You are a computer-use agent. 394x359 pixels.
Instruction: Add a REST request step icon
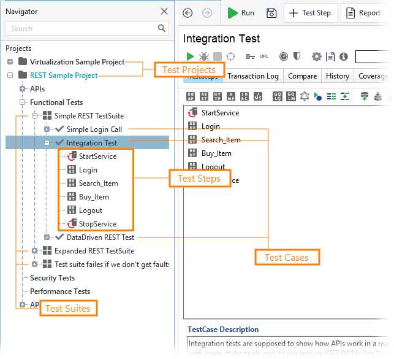(204, 96)
